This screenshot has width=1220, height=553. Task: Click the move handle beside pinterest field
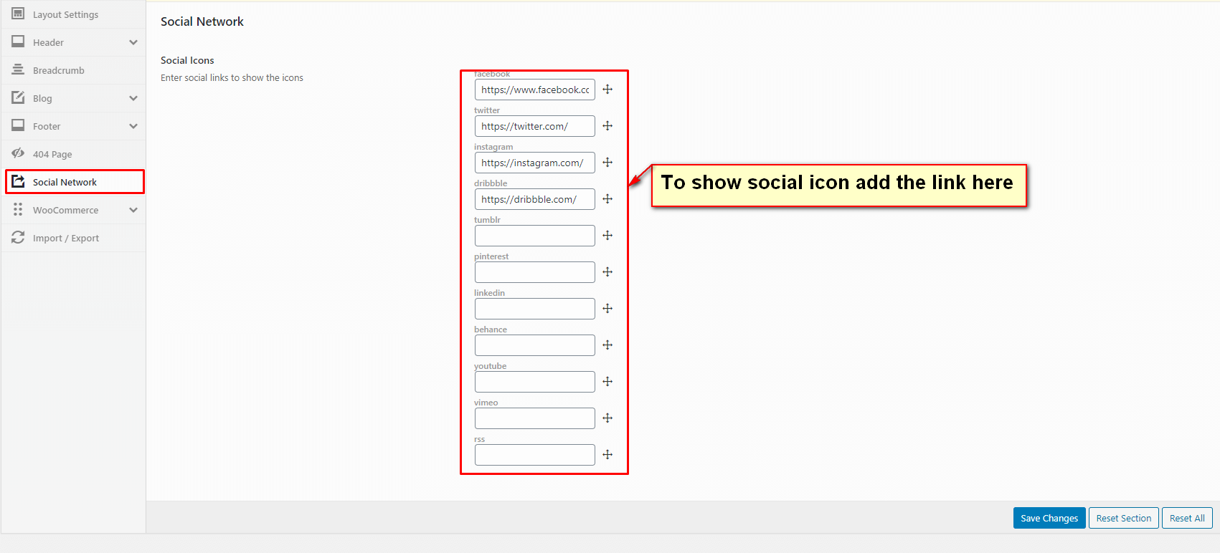pyautogui.click(x=607, y=272)
